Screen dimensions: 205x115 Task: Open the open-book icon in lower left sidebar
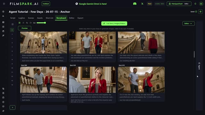(x=3, y=106)
